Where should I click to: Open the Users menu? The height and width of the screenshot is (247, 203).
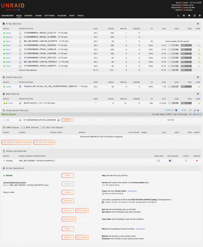coord(38,15)
